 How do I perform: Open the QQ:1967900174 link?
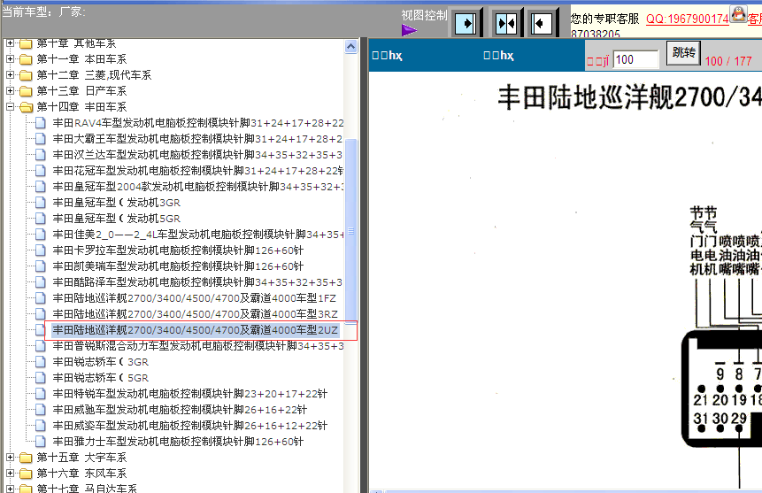click(687, 19)
